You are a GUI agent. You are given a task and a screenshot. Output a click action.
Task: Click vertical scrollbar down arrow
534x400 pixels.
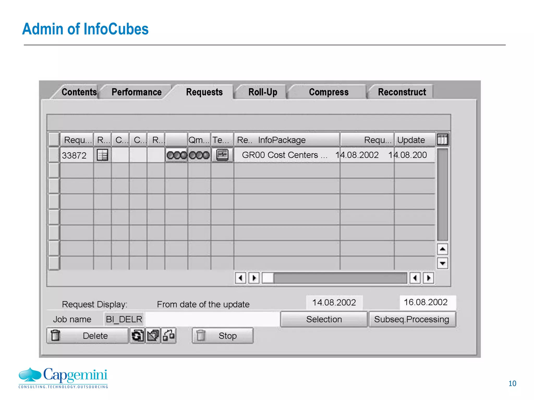pos(442,263)
